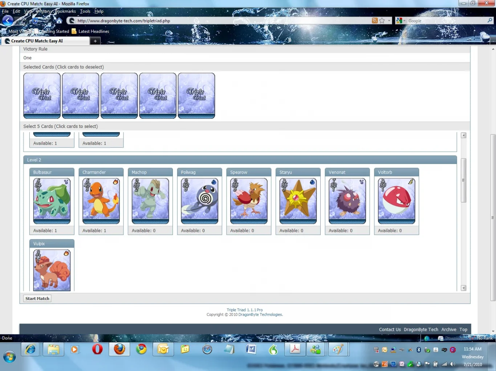Click the card list scrollbar thumb
Image resolution: width=496 pixels, height=371 pixels.
click(x=463, y=180)
